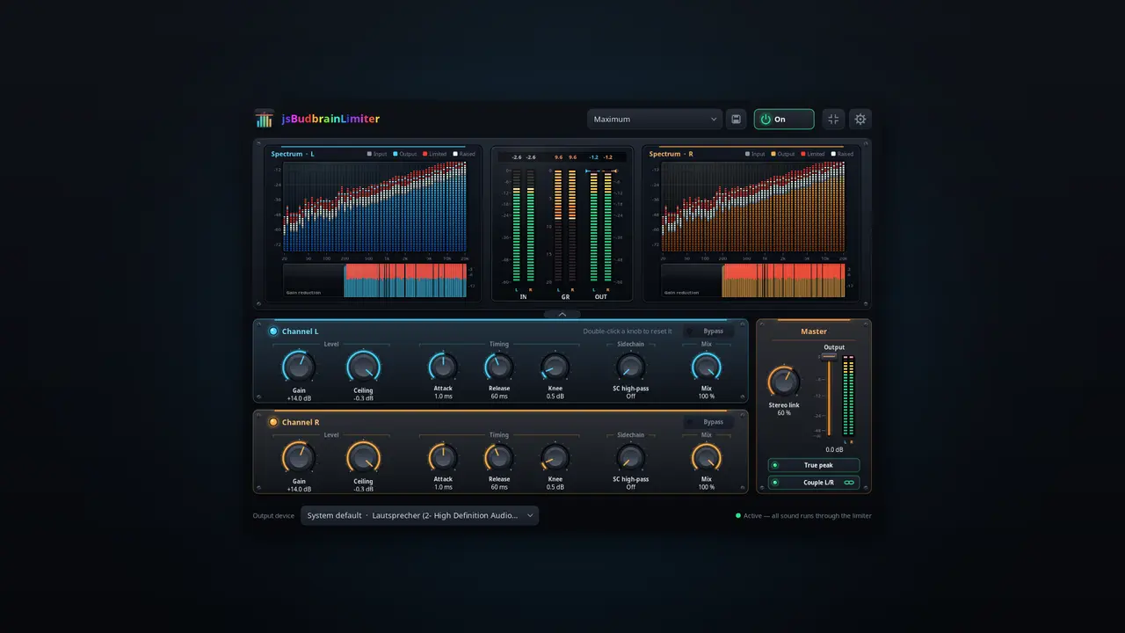Image resolution: width=1125 pixels, height=633 pixels.
Task: Click the Channel L Gain knob
Action: (299, 366)
